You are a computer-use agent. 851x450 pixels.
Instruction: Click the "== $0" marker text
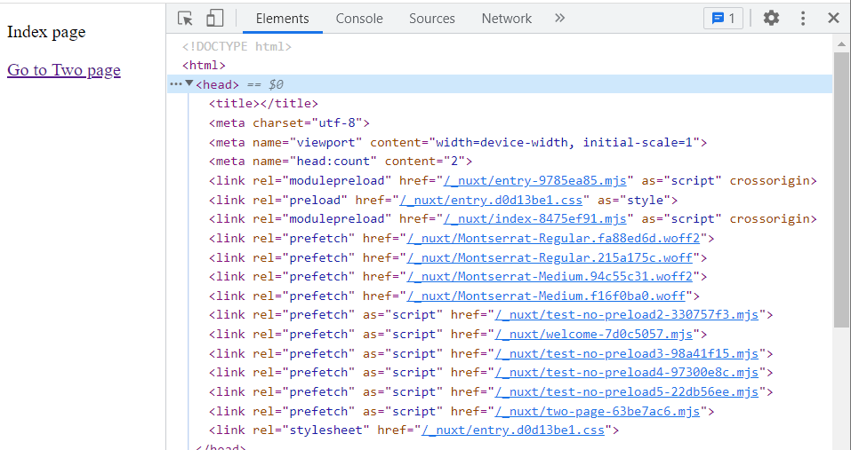coord(265,84)
